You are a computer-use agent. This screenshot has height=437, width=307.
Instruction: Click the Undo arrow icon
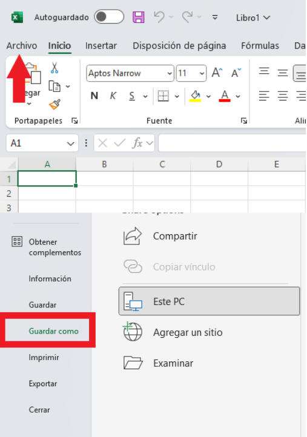coord(159,17)
